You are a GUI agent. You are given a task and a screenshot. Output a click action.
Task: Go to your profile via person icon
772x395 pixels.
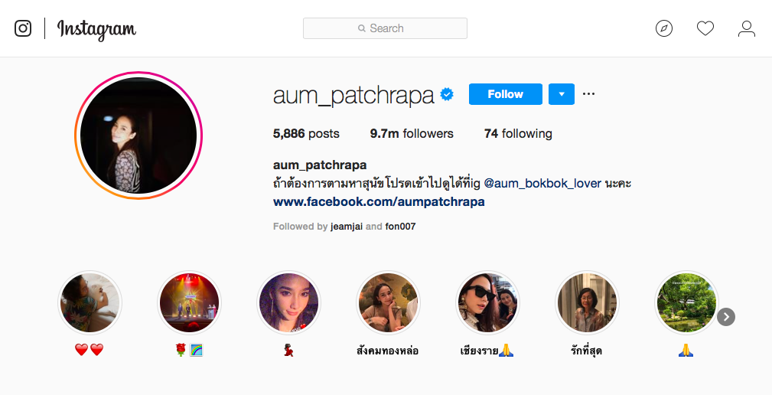pos(747,28)
